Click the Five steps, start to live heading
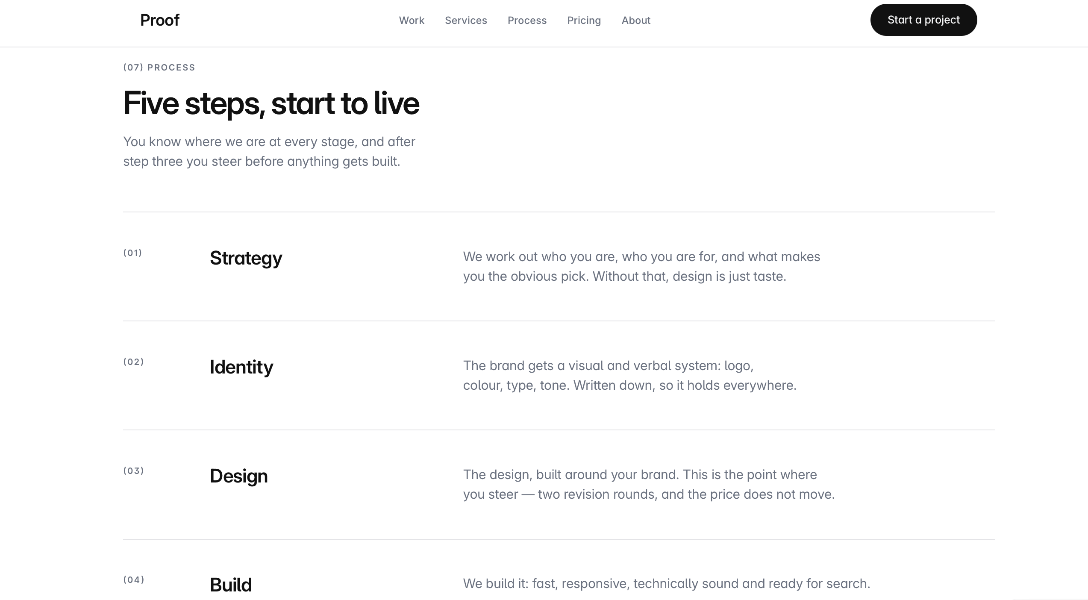The width and height of the screenshot is (1088, 600). (271, 103)
